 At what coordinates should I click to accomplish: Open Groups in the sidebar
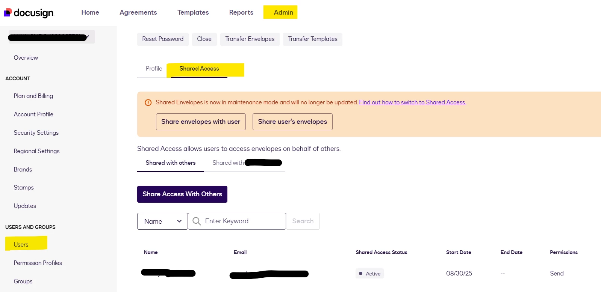[x=23, y=281]
